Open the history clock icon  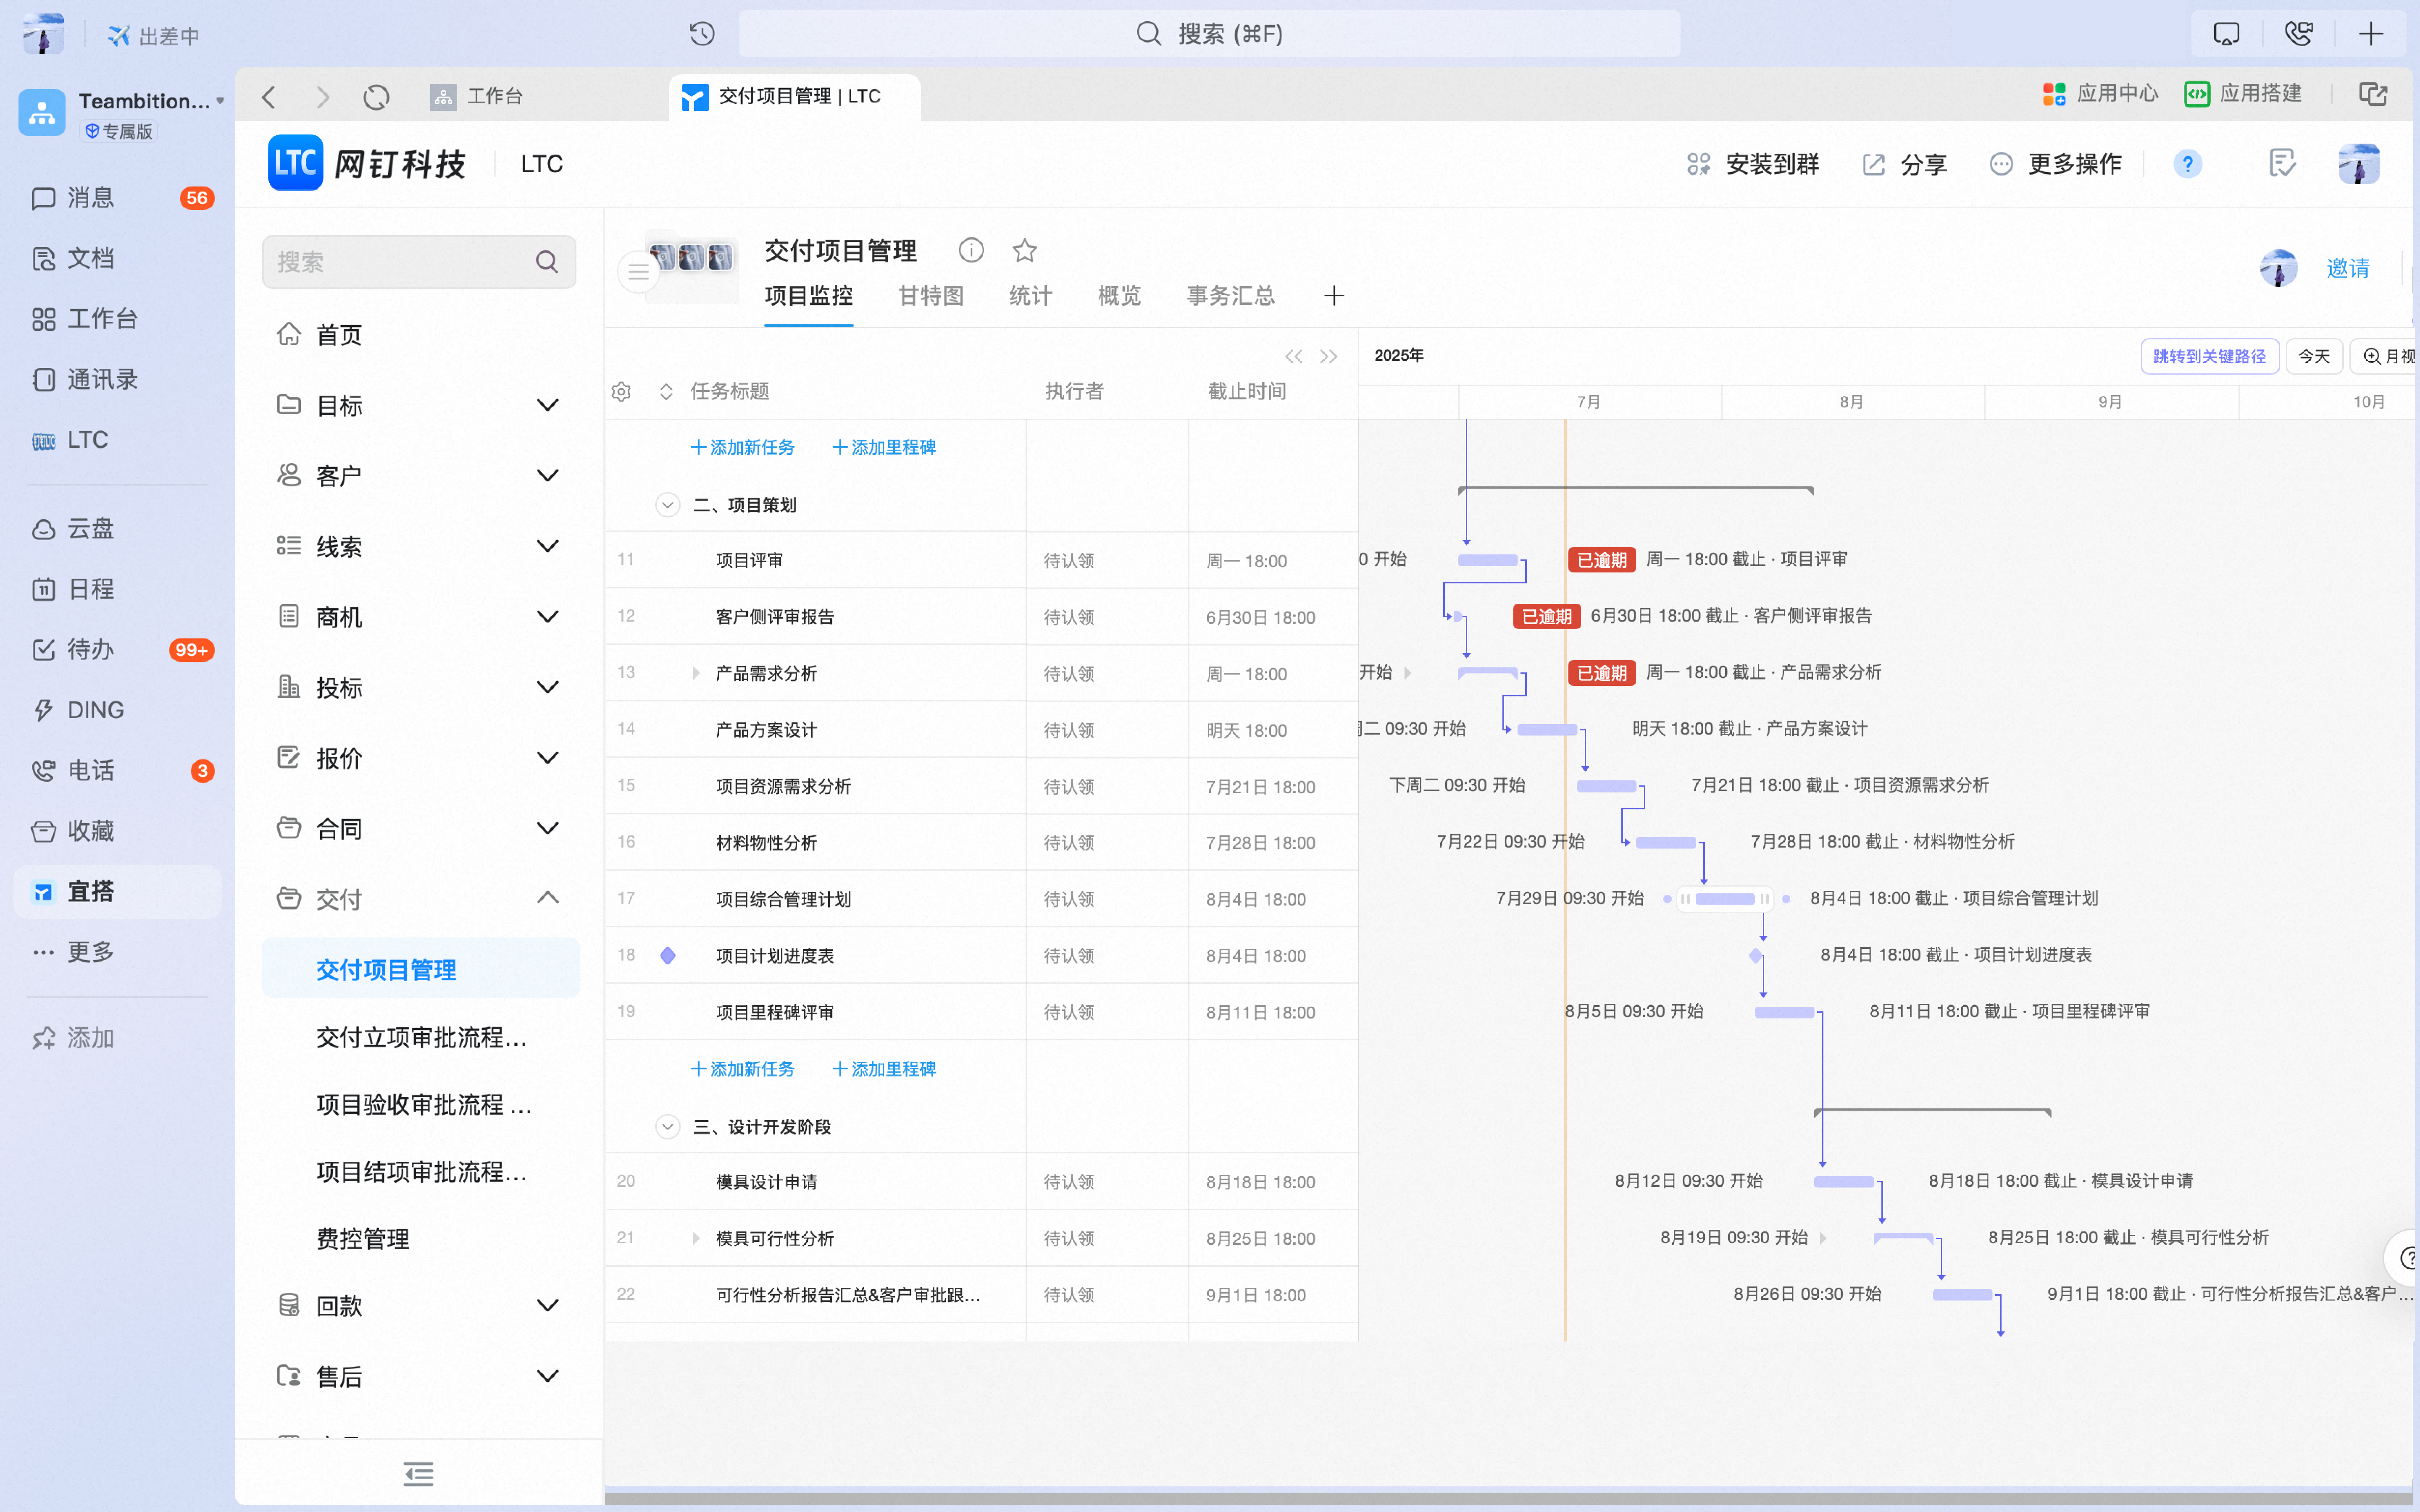[x=702, y=34]
